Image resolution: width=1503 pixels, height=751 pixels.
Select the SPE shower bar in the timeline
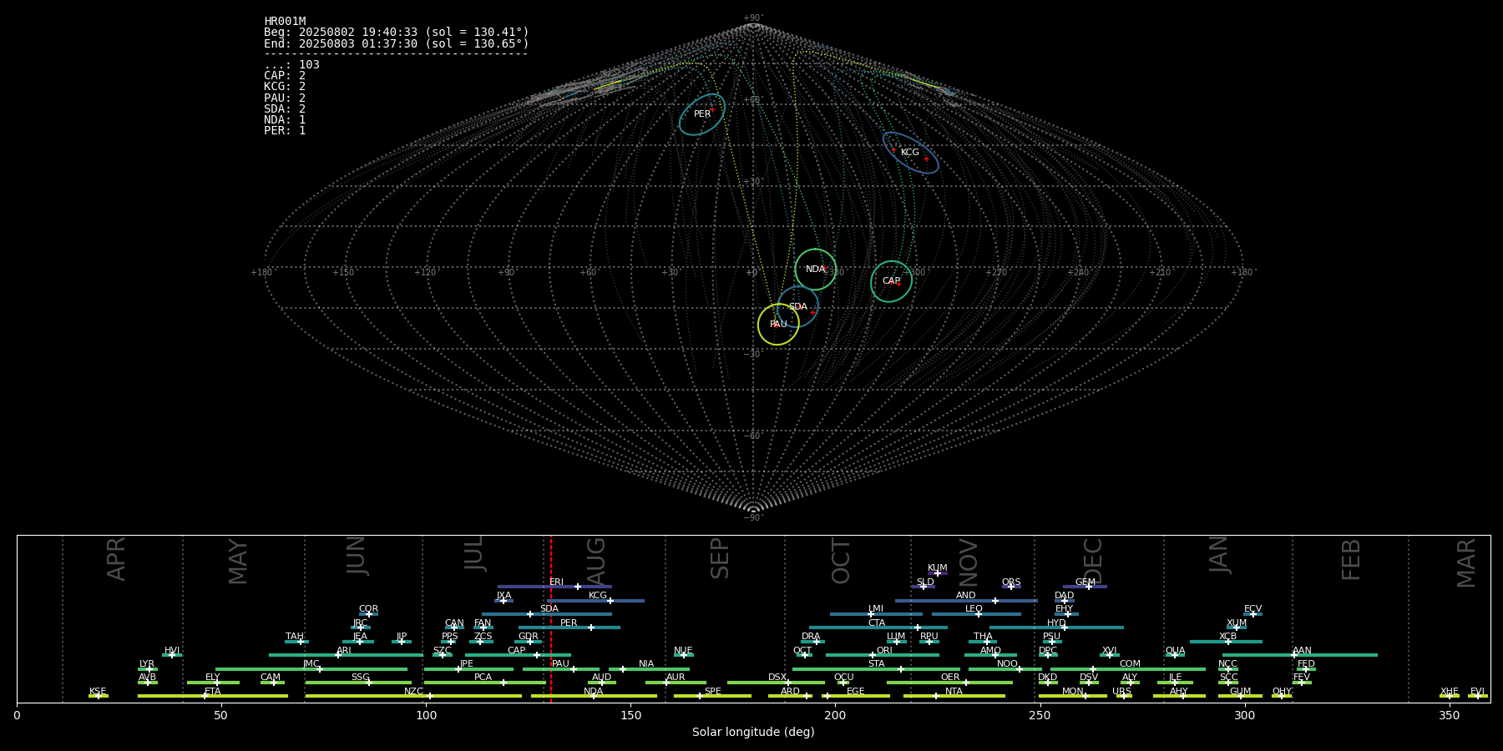(x=712, y=696)
